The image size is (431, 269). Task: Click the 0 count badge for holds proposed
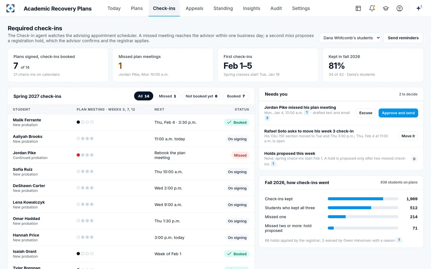point(414,159)
